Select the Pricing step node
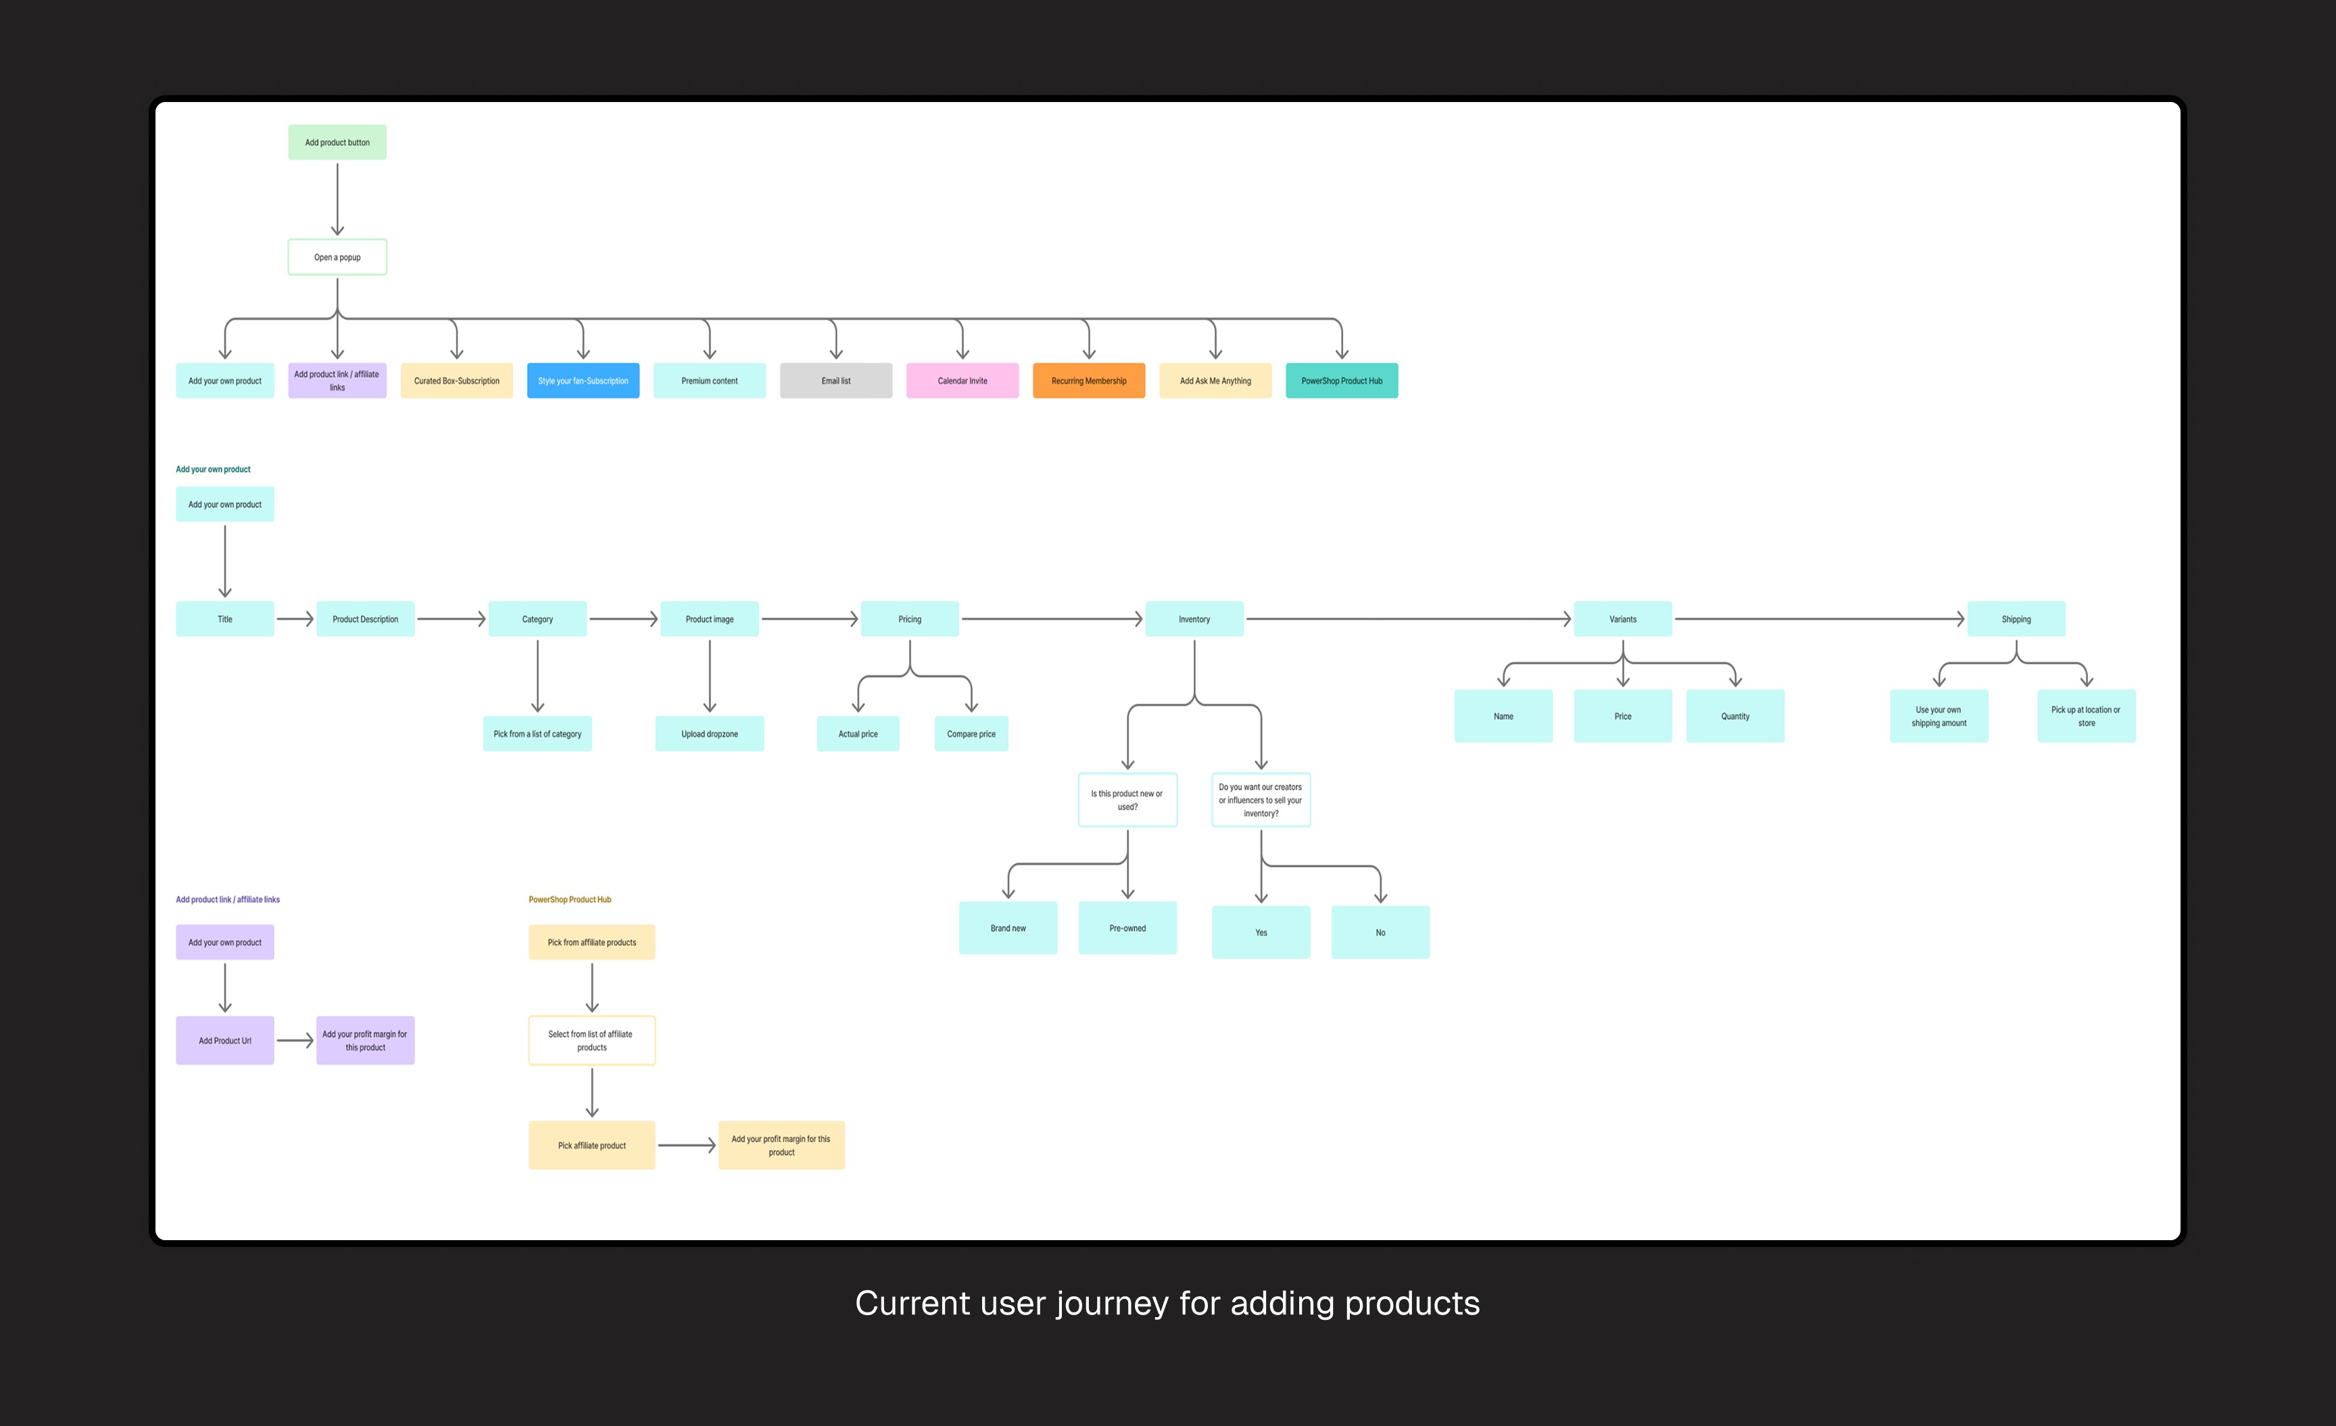This screenshot has height=1426, width=2336. coord(909,619)
